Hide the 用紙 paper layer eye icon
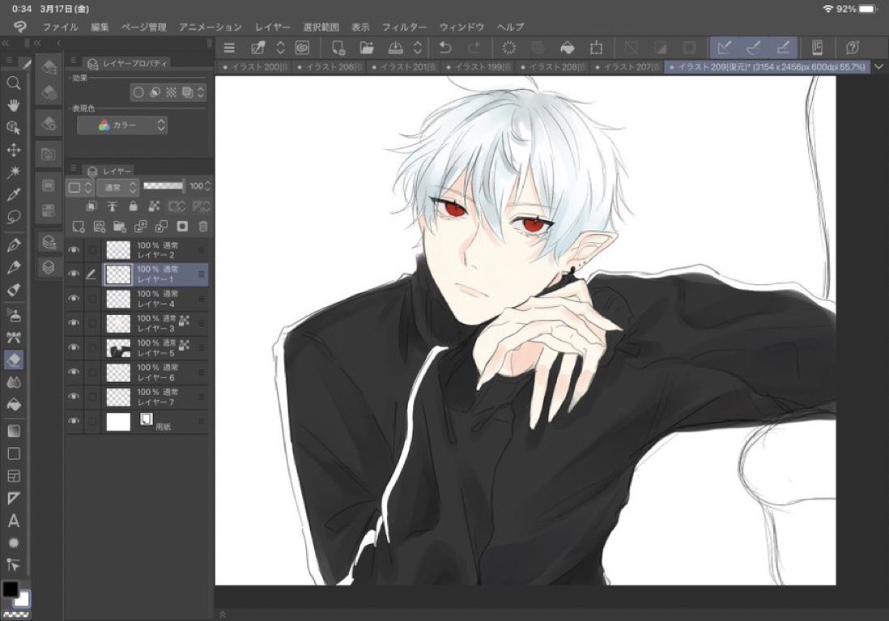Screen dimensions: 889x621 74,421
